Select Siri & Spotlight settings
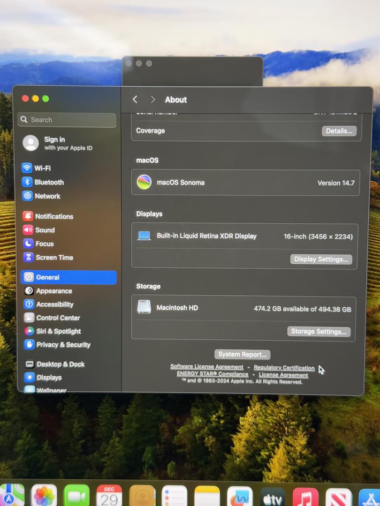Viewport: 380px width, 506px height. tap(58, 331)
